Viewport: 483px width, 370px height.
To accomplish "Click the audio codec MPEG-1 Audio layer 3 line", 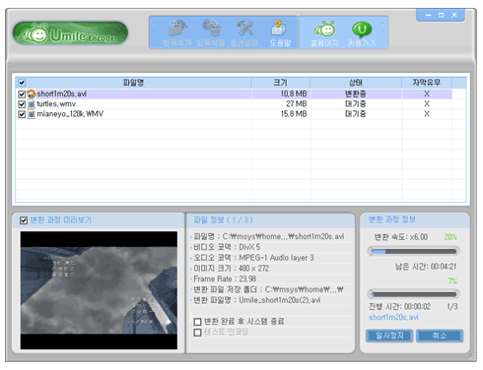I will (x=253, y=258).
